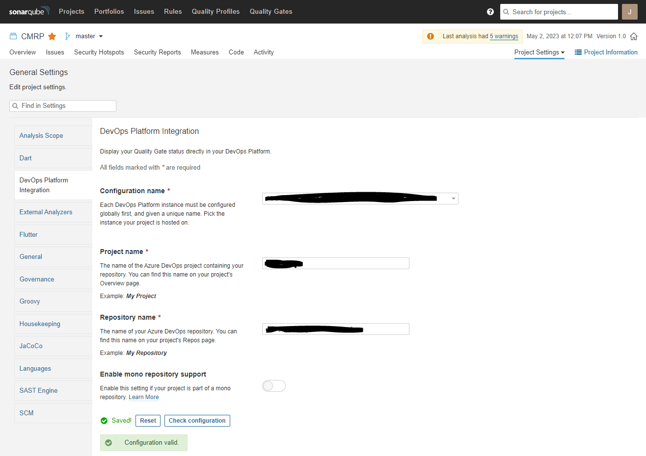Switch to the Activity tab
Viewport: 646px width, 456px height.
tap(264, 52)
